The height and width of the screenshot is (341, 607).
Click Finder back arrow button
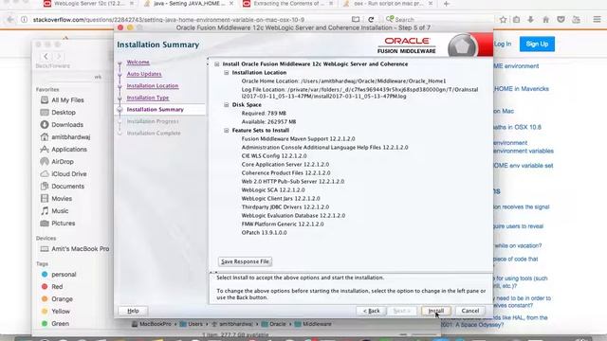click(46, 57)
